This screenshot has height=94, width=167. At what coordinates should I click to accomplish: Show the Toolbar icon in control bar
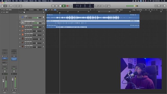coord(11,6)
